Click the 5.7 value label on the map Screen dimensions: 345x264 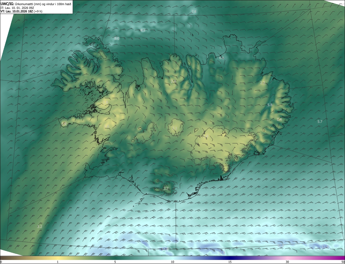point(320,121)
